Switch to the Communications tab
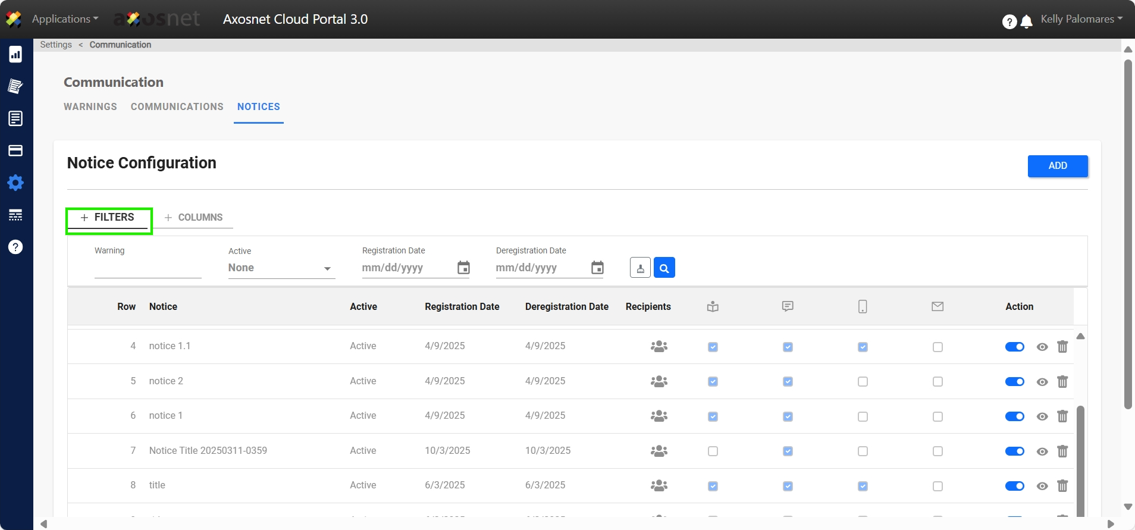 click(x=177, y=107)
